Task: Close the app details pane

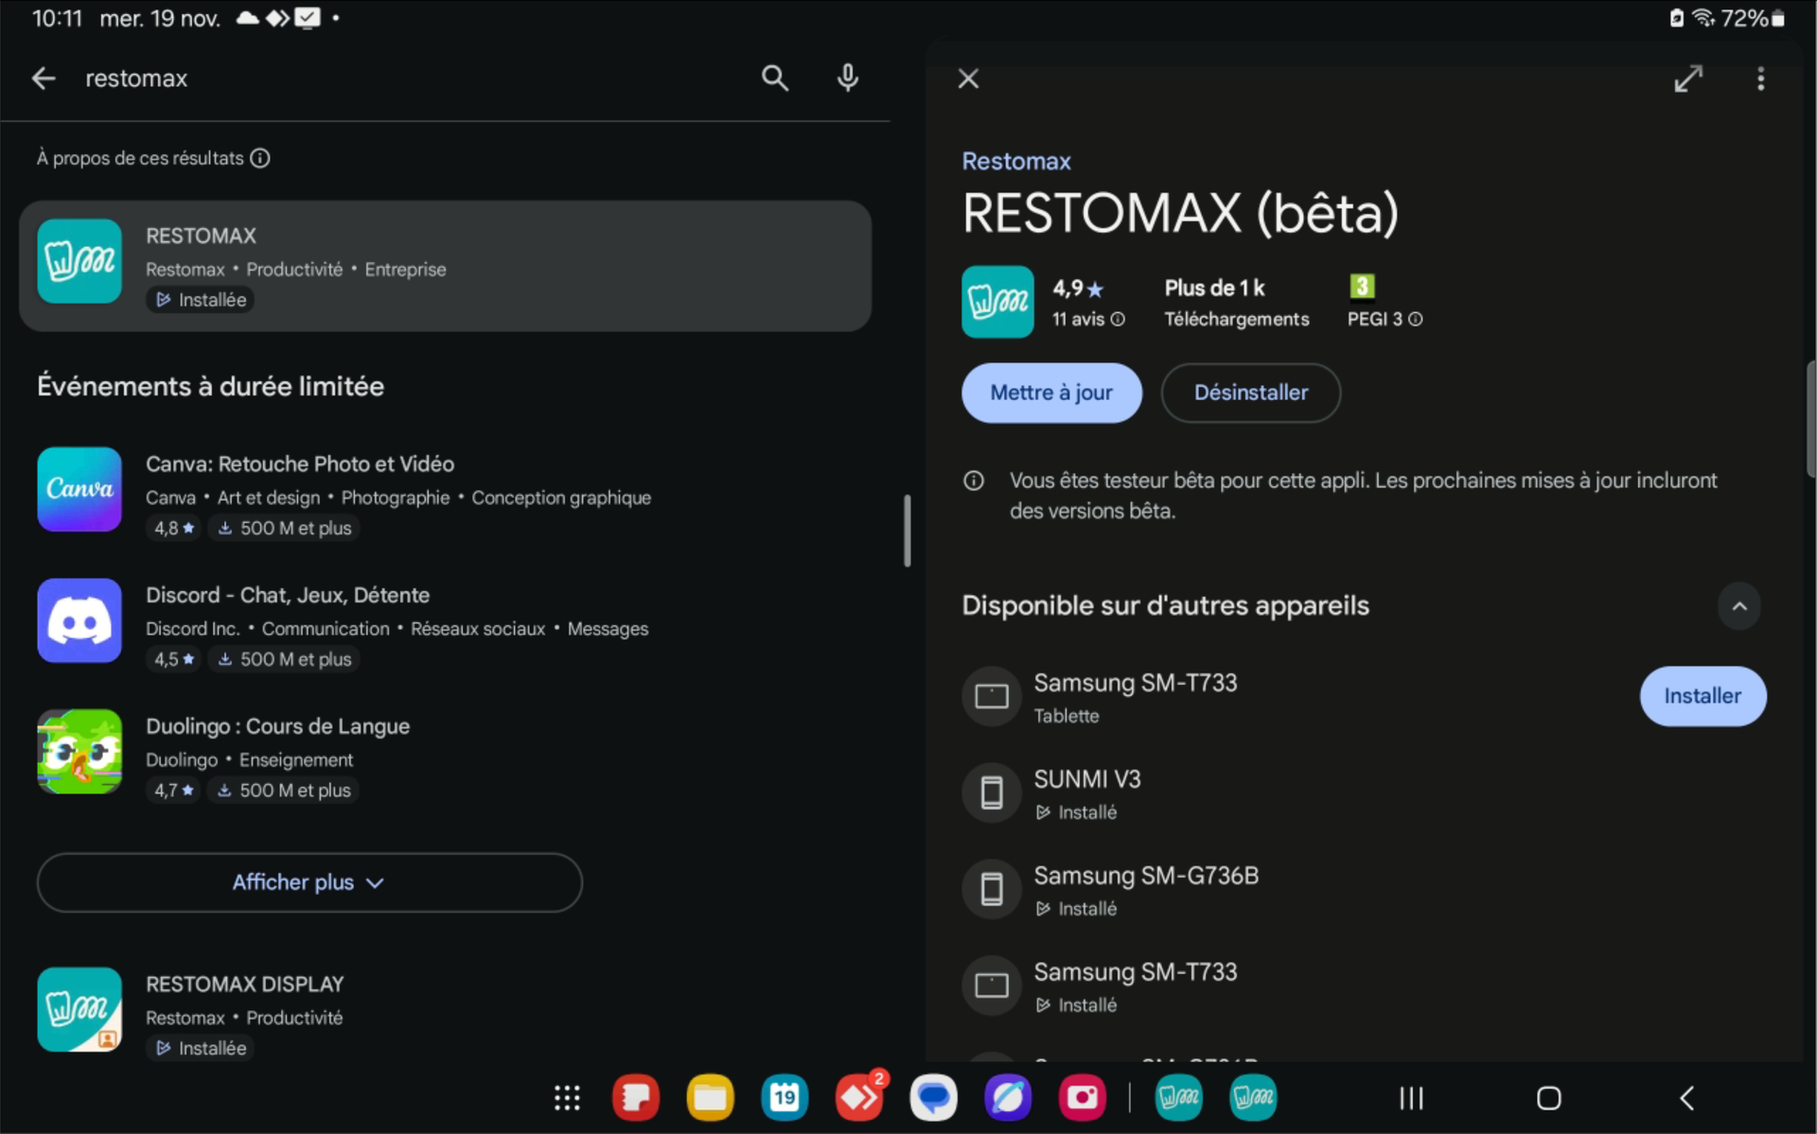Action: [967, 79]
